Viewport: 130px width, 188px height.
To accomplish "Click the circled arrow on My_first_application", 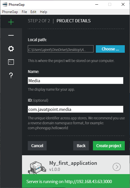I will pos(117,167).
